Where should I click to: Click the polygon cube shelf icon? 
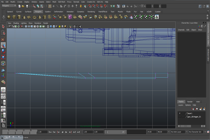click(x=14, y=17)
